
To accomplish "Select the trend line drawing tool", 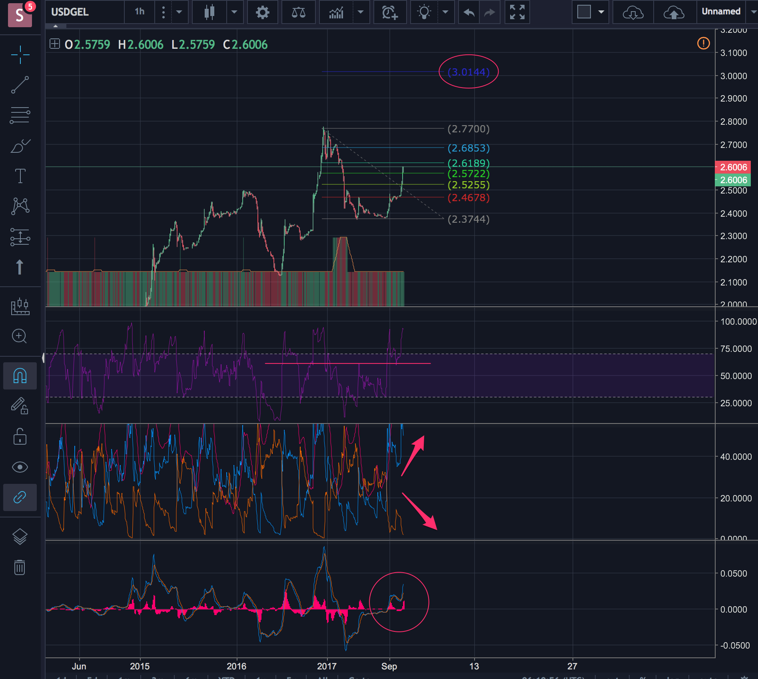I will coord(20,85).
